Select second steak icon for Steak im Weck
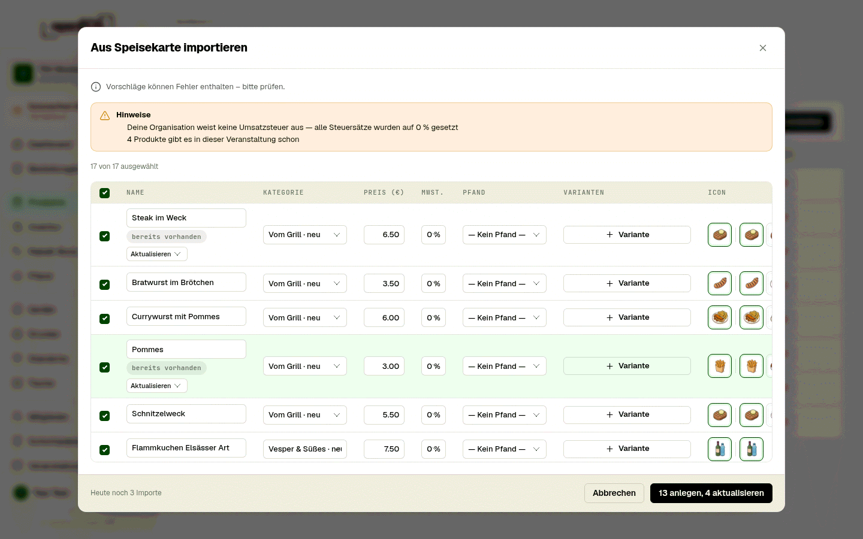The width and height of the screenshot is (863, 539). click(x=752, y=235)
